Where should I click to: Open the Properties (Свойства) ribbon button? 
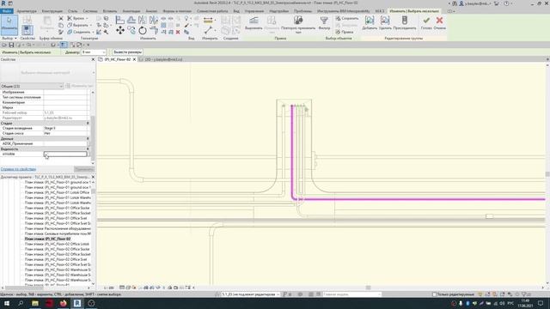tap(27, 29)
